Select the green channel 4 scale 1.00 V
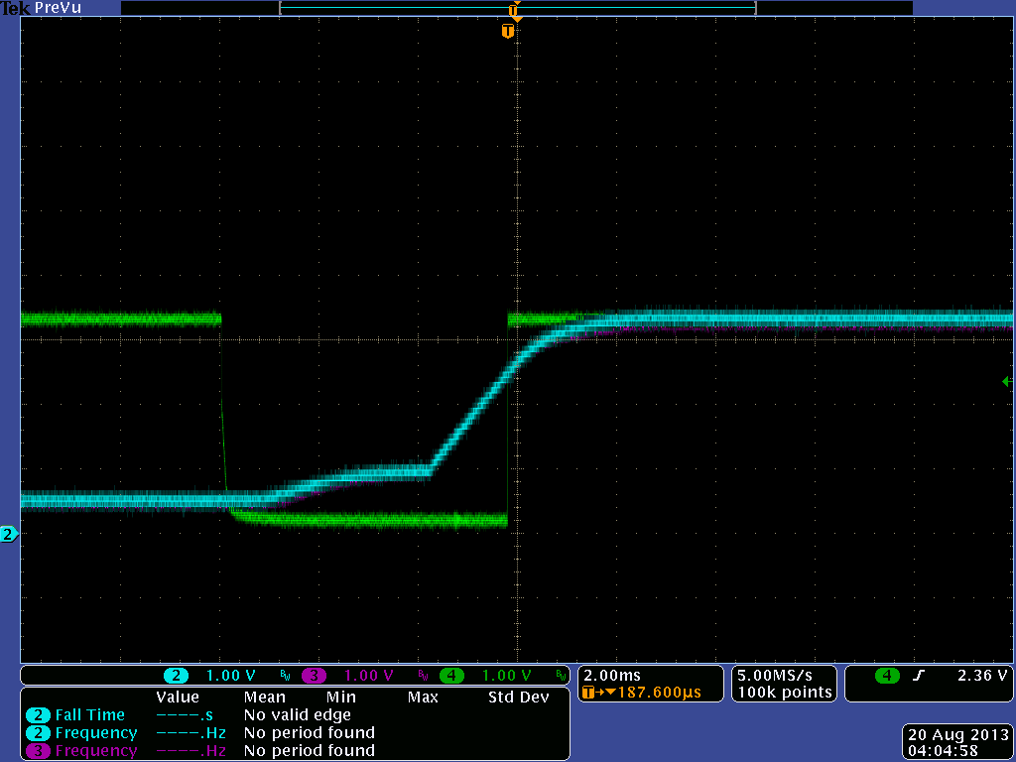 (507, 676)
